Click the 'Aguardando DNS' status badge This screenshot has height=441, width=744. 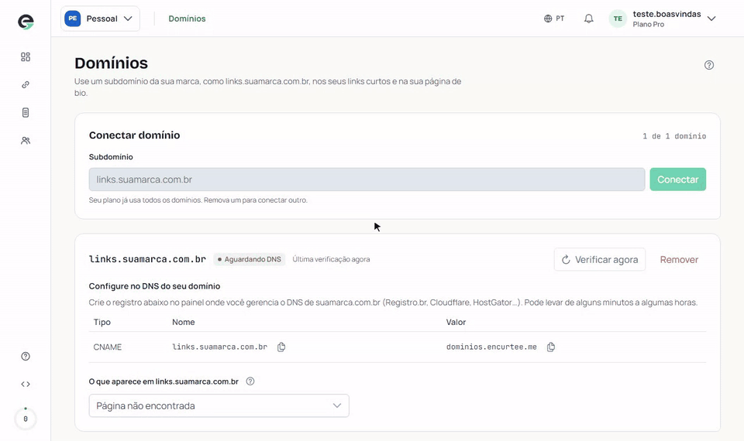pyautogui.click(x=249, y=259)
